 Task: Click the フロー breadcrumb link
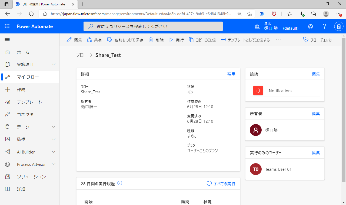tap(81, 55)
